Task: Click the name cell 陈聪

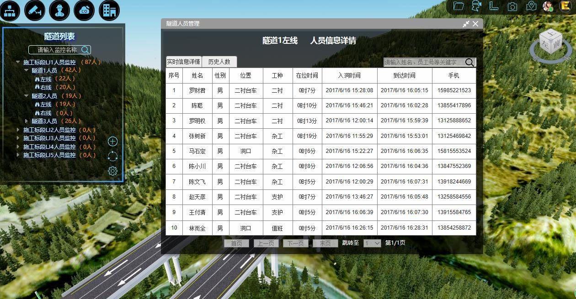Action: pos(197,105)
